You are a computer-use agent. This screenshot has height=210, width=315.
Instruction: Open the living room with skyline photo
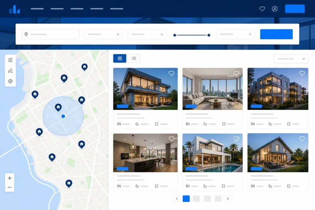tap(212, 89)
